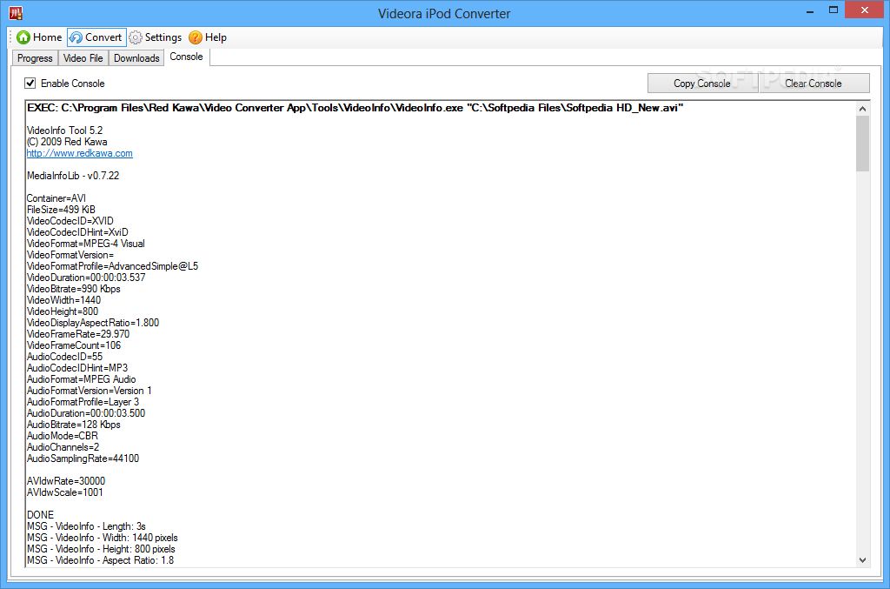Click the 'AVIdwRate=30000' line
Image resolution: width=890 pixels, height=589 pixels.
click(66, 481)
